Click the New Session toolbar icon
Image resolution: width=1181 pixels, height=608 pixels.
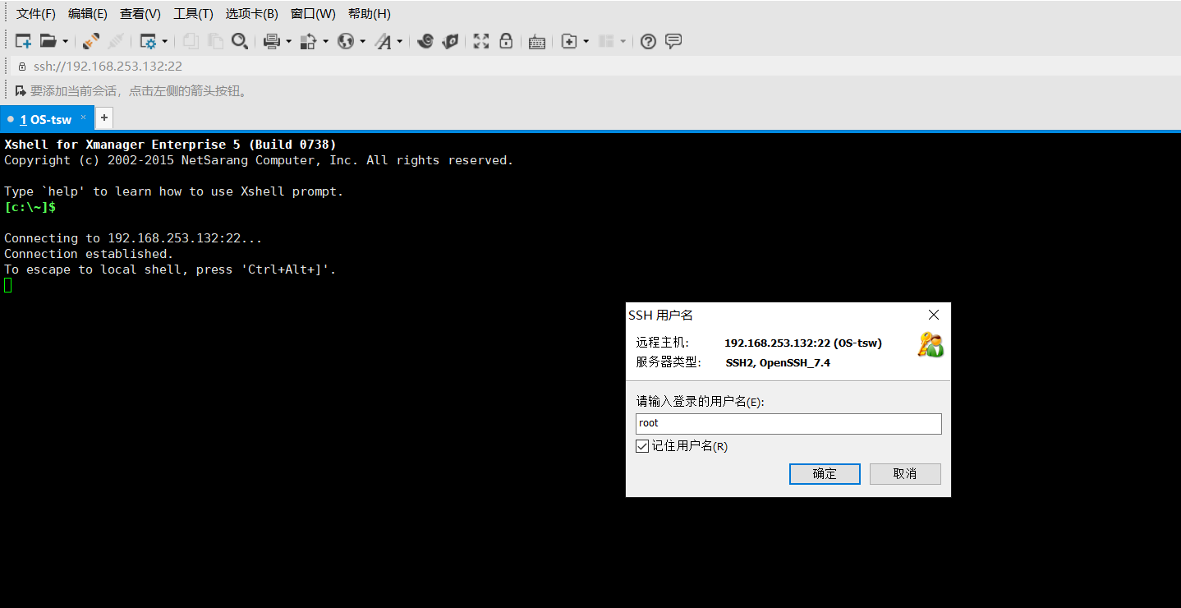tap(23, 41)
